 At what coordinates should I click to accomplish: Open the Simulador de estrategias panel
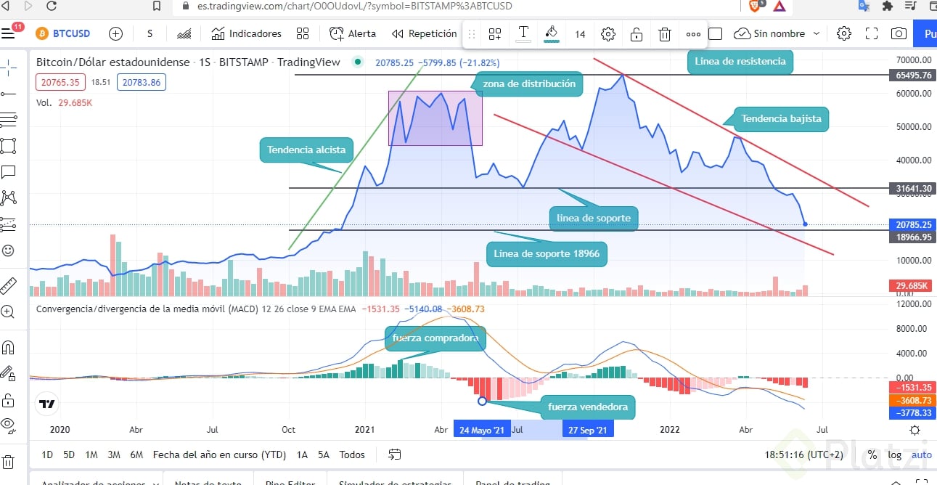point(394,482)
